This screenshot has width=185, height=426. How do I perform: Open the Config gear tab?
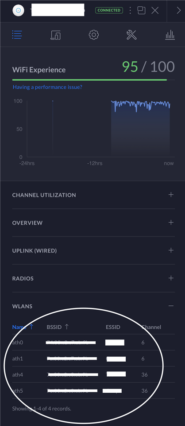point(94,35)
